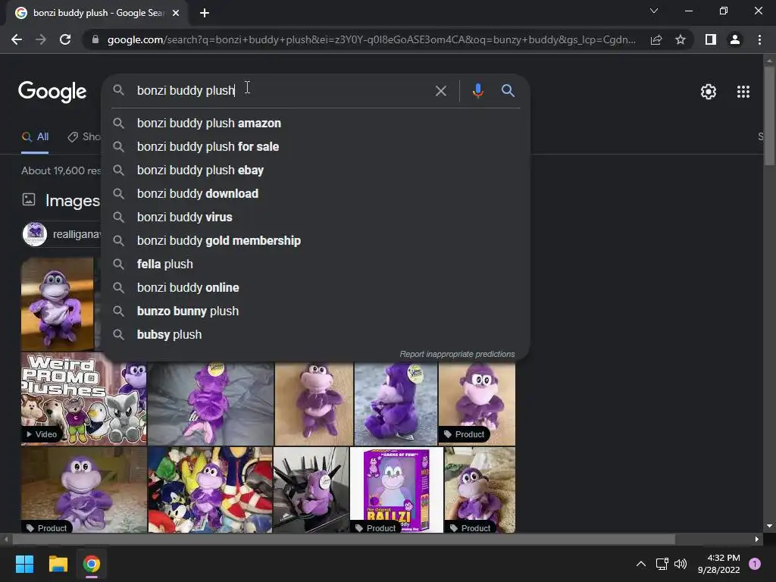Screen dimensions: 776x582
Task: Close the bonzi buddy plush tab
Action: (x=176, y=13)
